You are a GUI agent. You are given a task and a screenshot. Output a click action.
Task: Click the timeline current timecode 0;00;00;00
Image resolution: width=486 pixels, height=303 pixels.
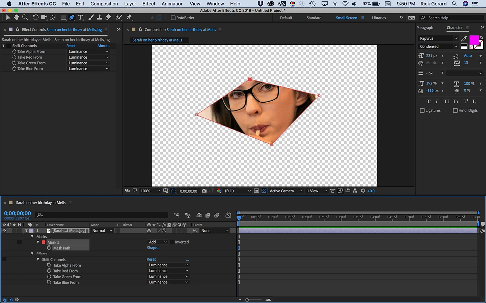tap(18, 213)
